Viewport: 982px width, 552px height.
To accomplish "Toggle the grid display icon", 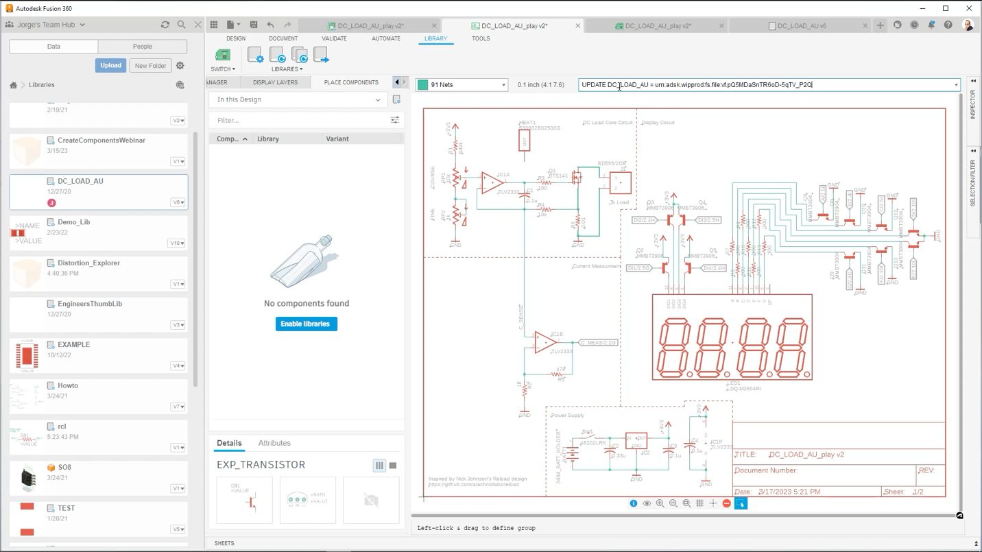I will pyautogui.click(x=699, y=503).
